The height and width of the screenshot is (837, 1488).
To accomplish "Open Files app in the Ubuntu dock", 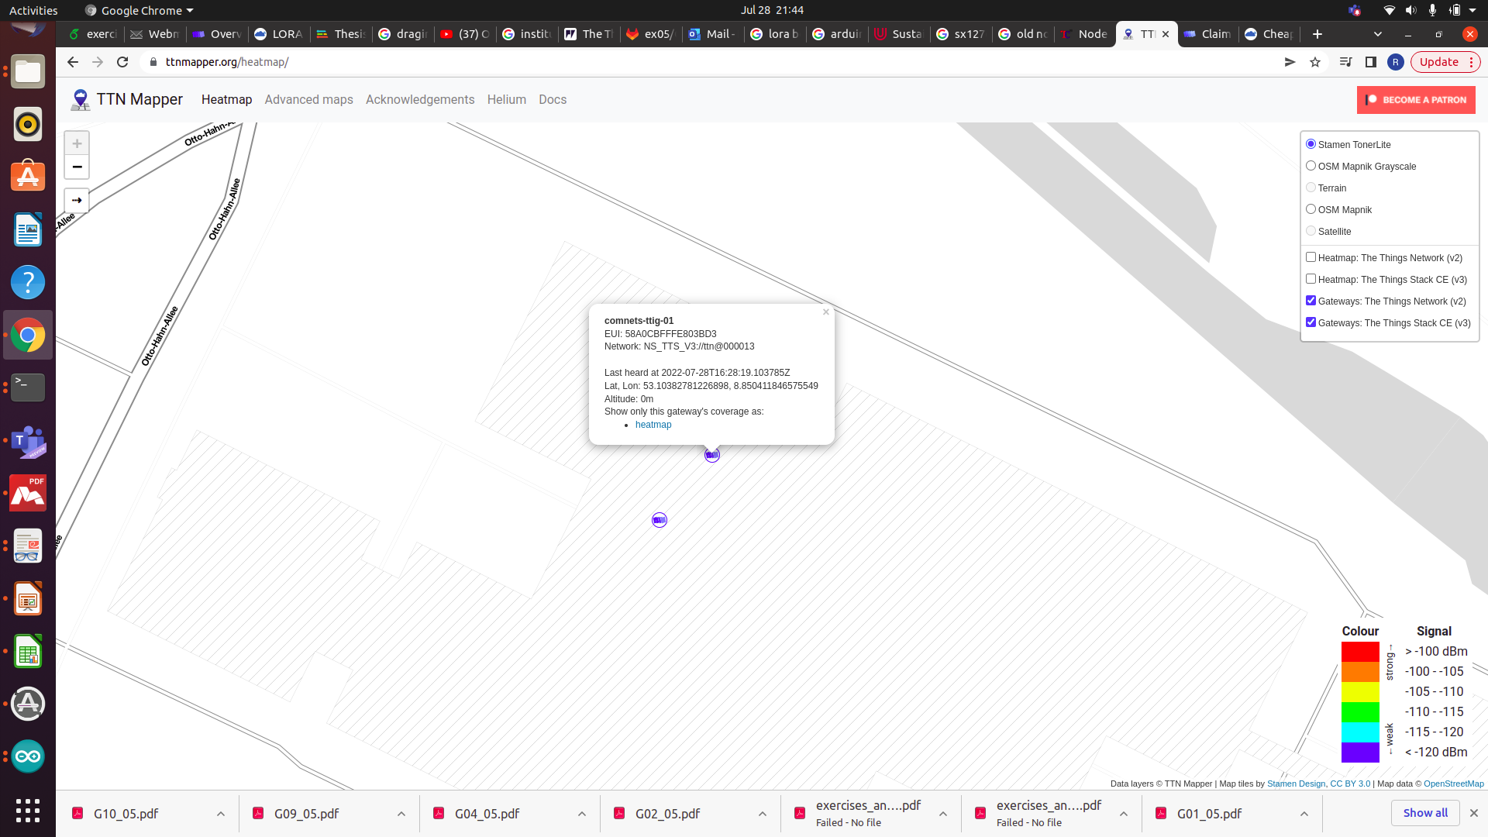I will 28,72.
